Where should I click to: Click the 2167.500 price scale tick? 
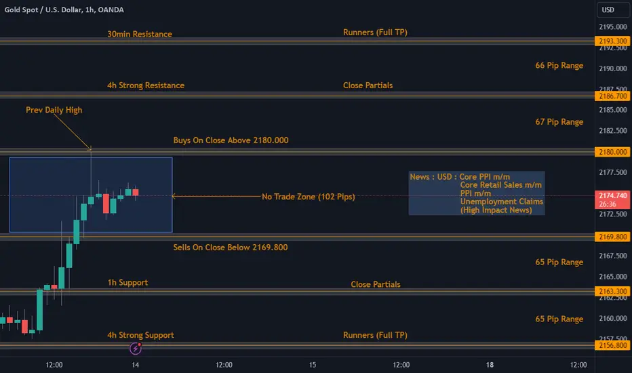(612, 256)
